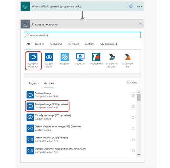Show info for Analyze Image action

pos(133,95)
